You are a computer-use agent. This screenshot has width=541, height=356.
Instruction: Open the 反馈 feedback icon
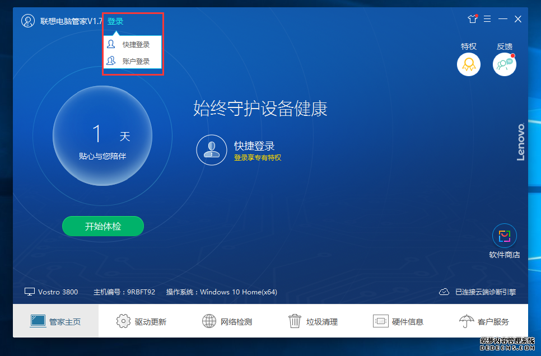[505, 64]
